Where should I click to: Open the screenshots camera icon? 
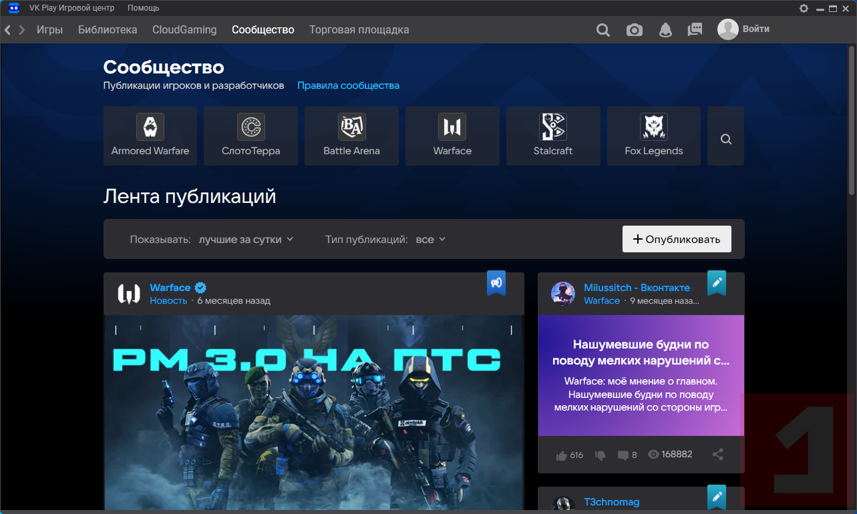pos(635,30)
